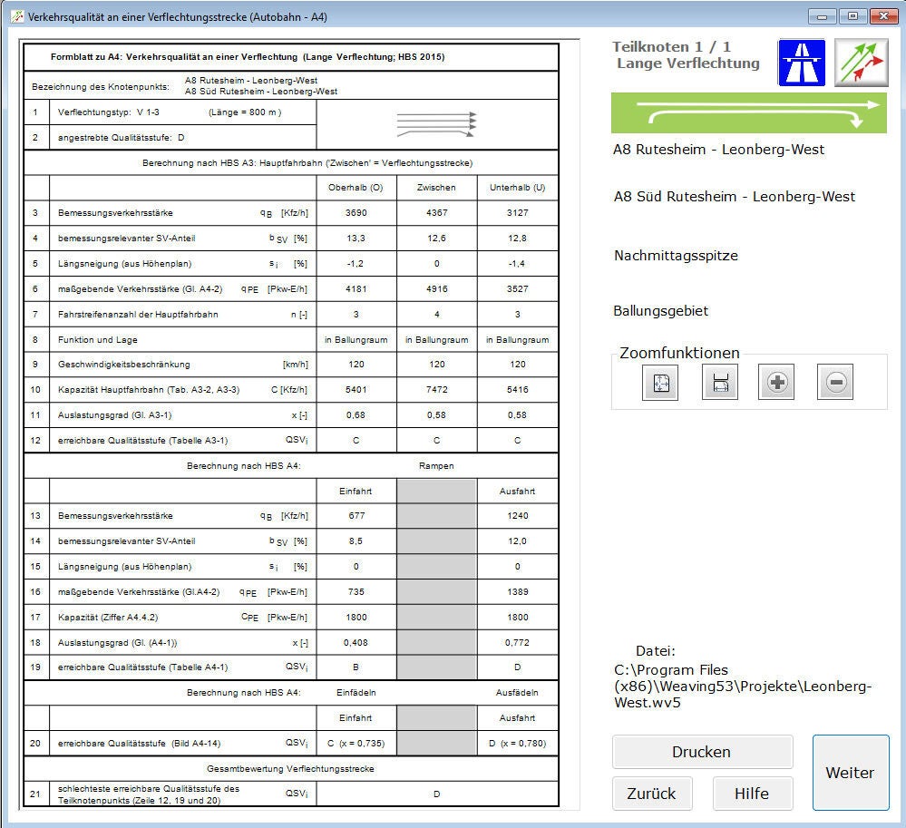Click the blue Autobahn sign icon
The width and height of the screenshot is (906, 828).
(802, 63)
